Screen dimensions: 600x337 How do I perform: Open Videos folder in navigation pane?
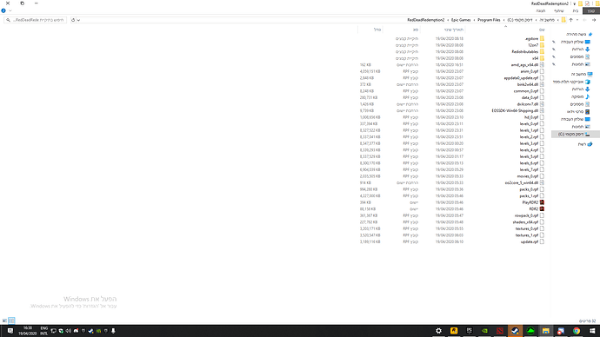click(577, 111)
